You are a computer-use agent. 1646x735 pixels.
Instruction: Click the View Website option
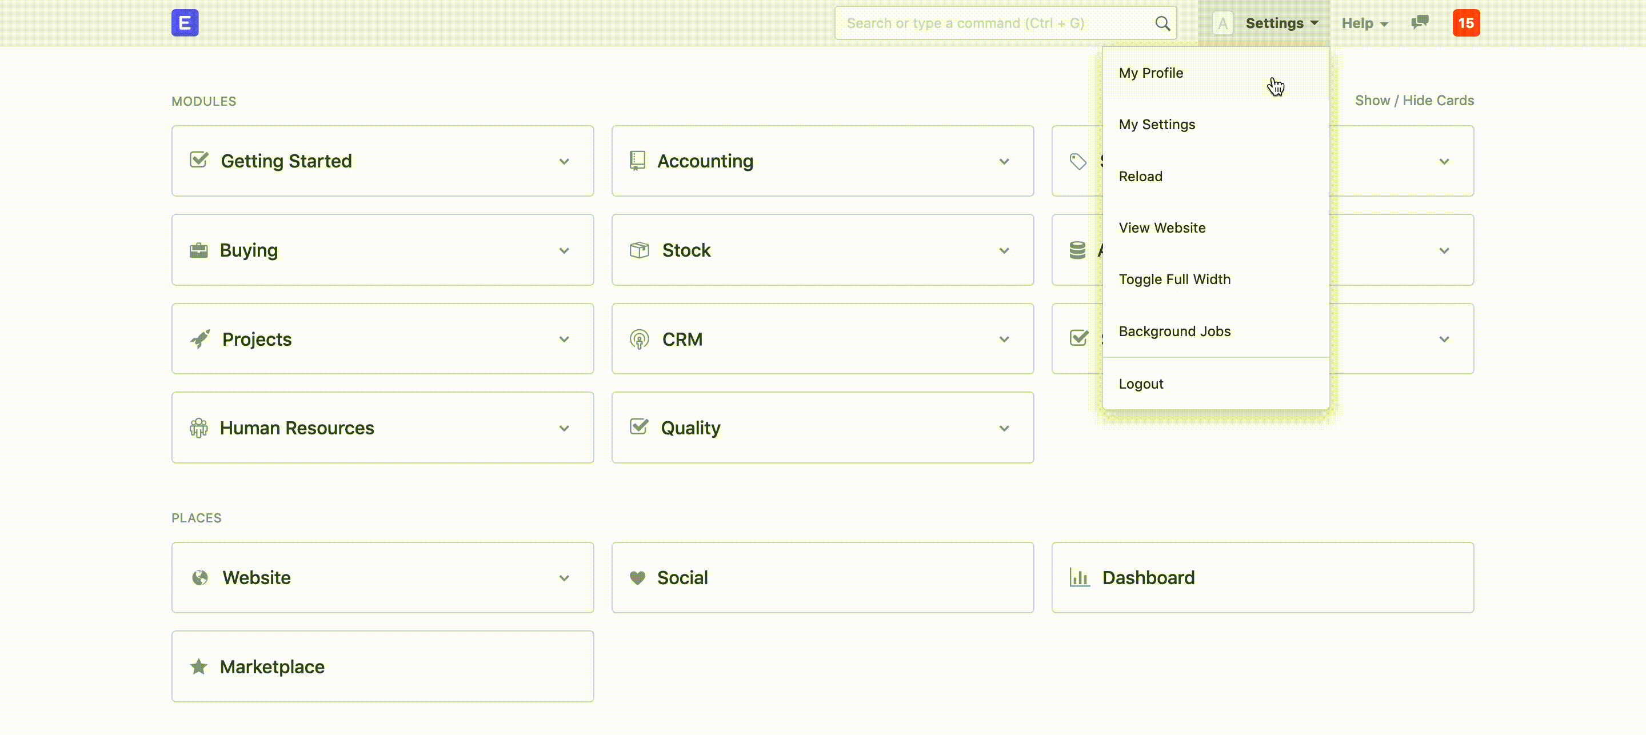click(x=1162, y=227)
